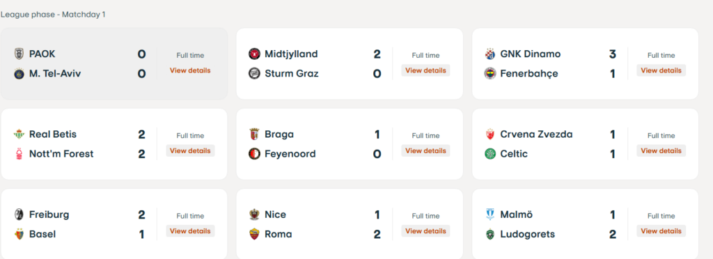Click the Midtjylland team logo
This screenshot has width=713, height=259.
(x=254, y=54)
